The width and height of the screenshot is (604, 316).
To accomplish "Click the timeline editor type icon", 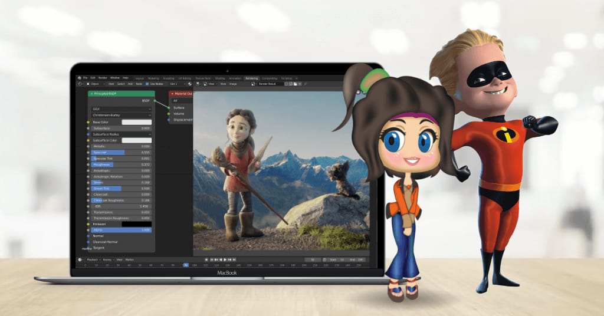I will [x=80, y=259].
